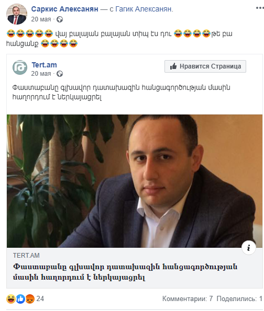Open the Tert.am page name link

[44, 65]
